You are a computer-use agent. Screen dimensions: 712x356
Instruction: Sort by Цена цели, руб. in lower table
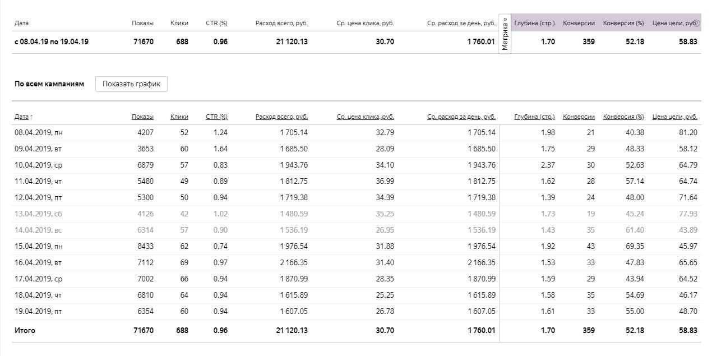pos(675,117)
